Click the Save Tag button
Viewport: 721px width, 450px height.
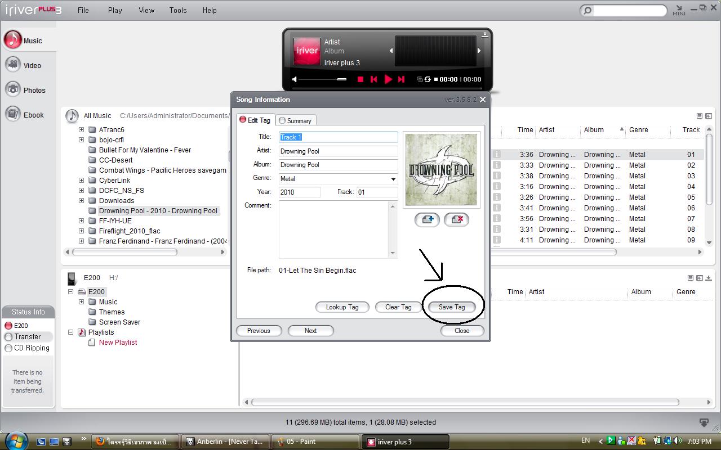click(452, 307)
